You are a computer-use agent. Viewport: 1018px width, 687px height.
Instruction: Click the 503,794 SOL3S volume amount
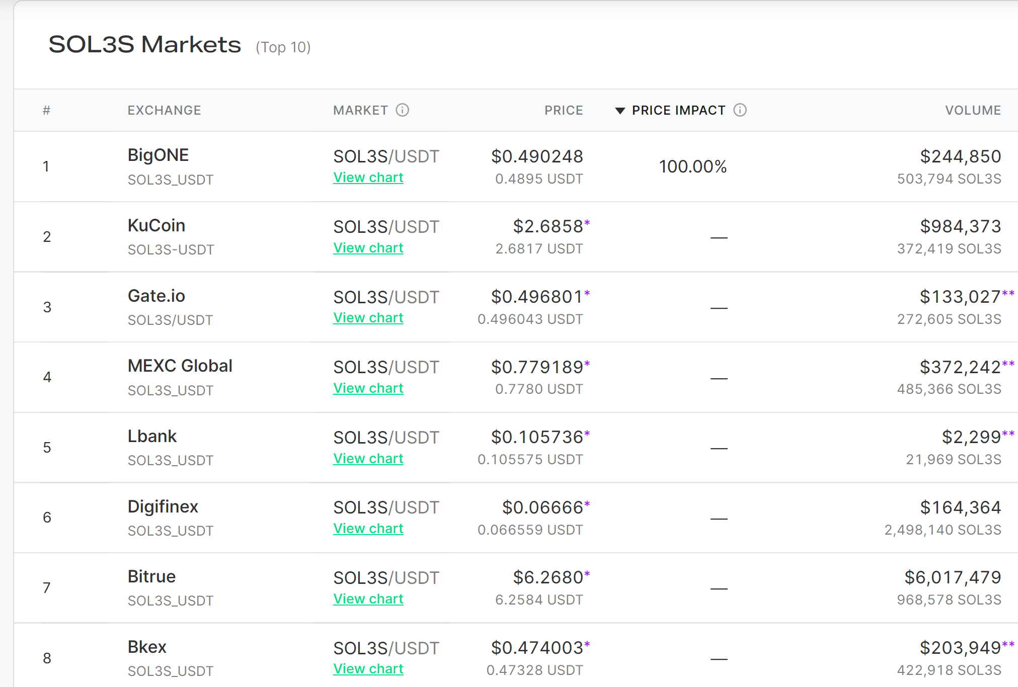click(x=949, y=179)
